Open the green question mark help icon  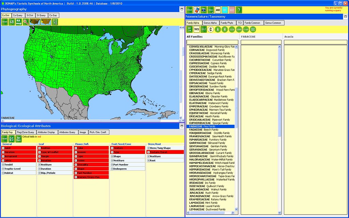pos(239,10)
